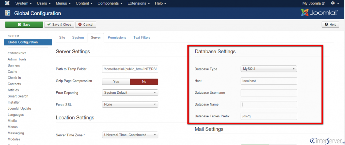Open Admin Tools from sidebar
This screenshot has width=345, height=145.
(x=17, y=59)
